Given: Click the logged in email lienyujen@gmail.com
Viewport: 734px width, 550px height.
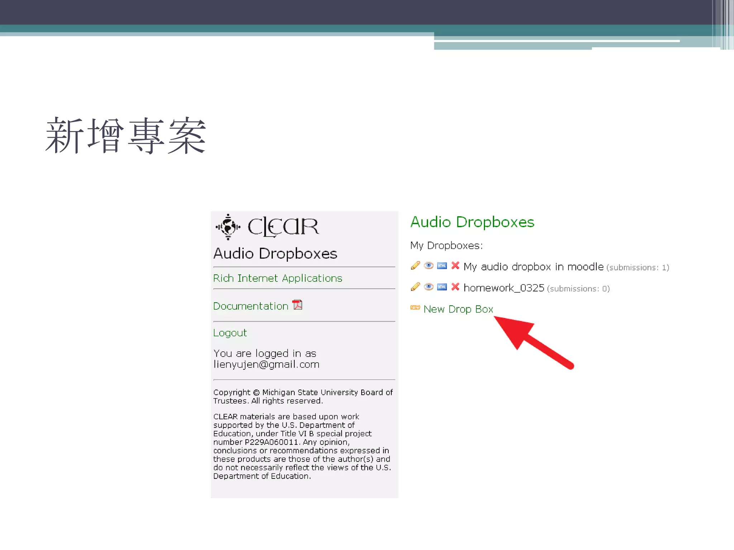Looking at the screenshot, I should [266, 365].
